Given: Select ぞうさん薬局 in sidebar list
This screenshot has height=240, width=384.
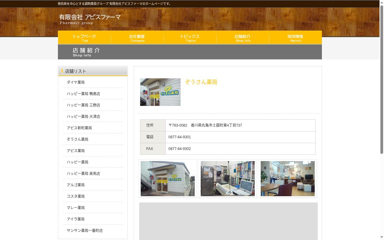Looking at the screenshot, I should [x=77, y=139].
